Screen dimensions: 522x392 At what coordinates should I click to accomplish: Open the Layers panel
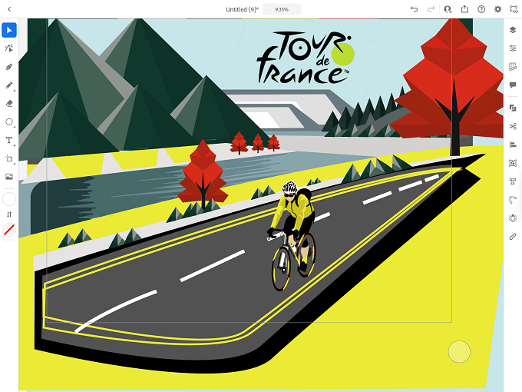513,30
